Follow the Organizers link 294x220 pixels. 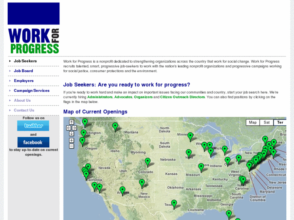[143, 97]
